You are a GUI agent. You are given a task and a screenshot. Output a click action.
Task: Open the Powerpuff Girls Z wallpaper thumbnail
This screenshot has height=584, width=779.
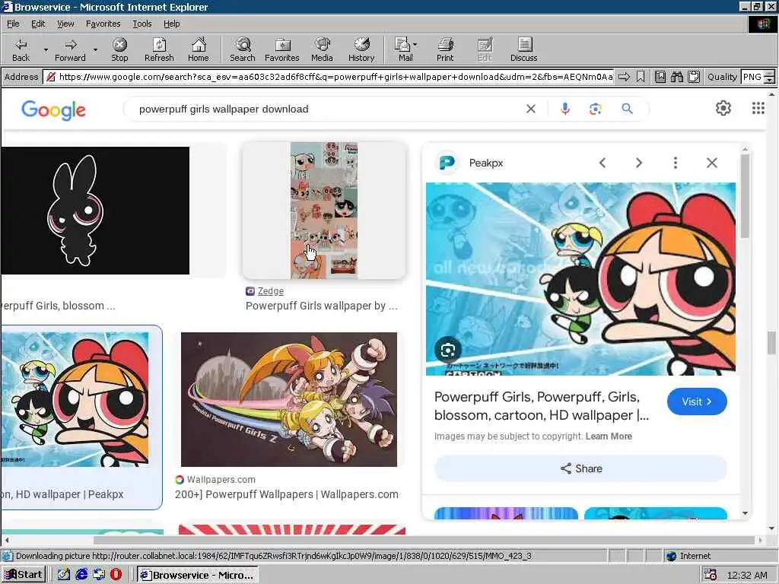(x=288, y=399)
